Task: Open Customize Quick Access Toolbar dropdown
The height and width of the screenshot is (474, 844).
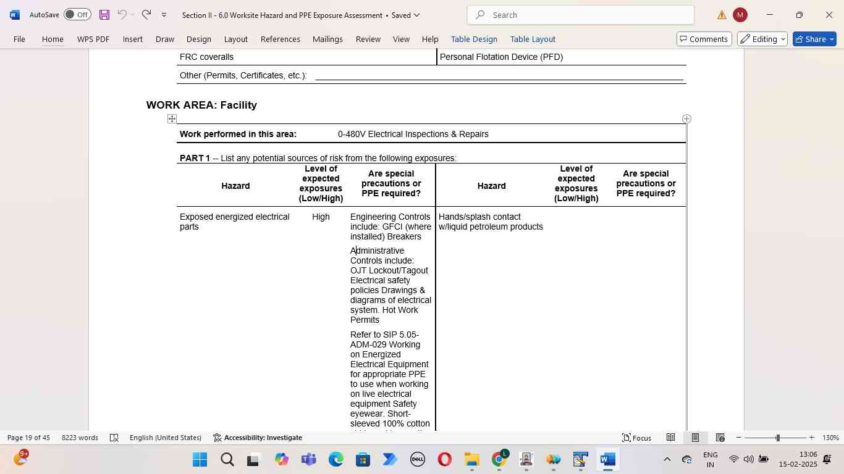Action: click(164, 15)
